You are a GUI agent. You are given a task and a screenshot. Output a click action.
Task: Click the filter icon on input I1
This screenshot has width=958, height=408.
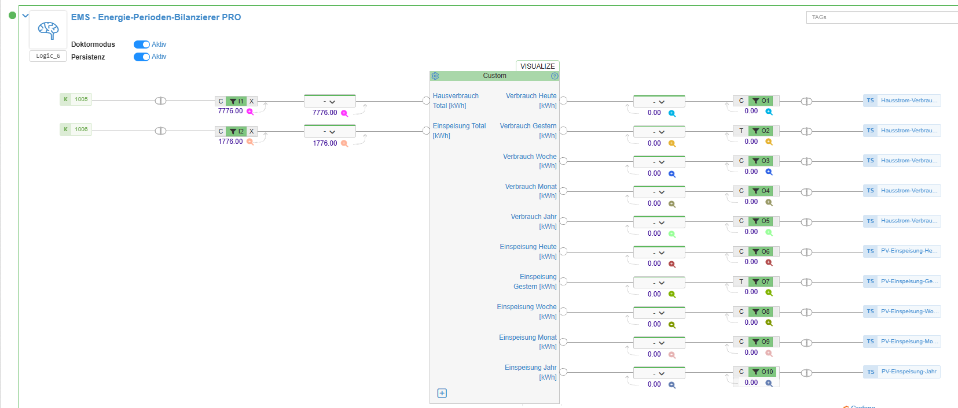(233, 101)
